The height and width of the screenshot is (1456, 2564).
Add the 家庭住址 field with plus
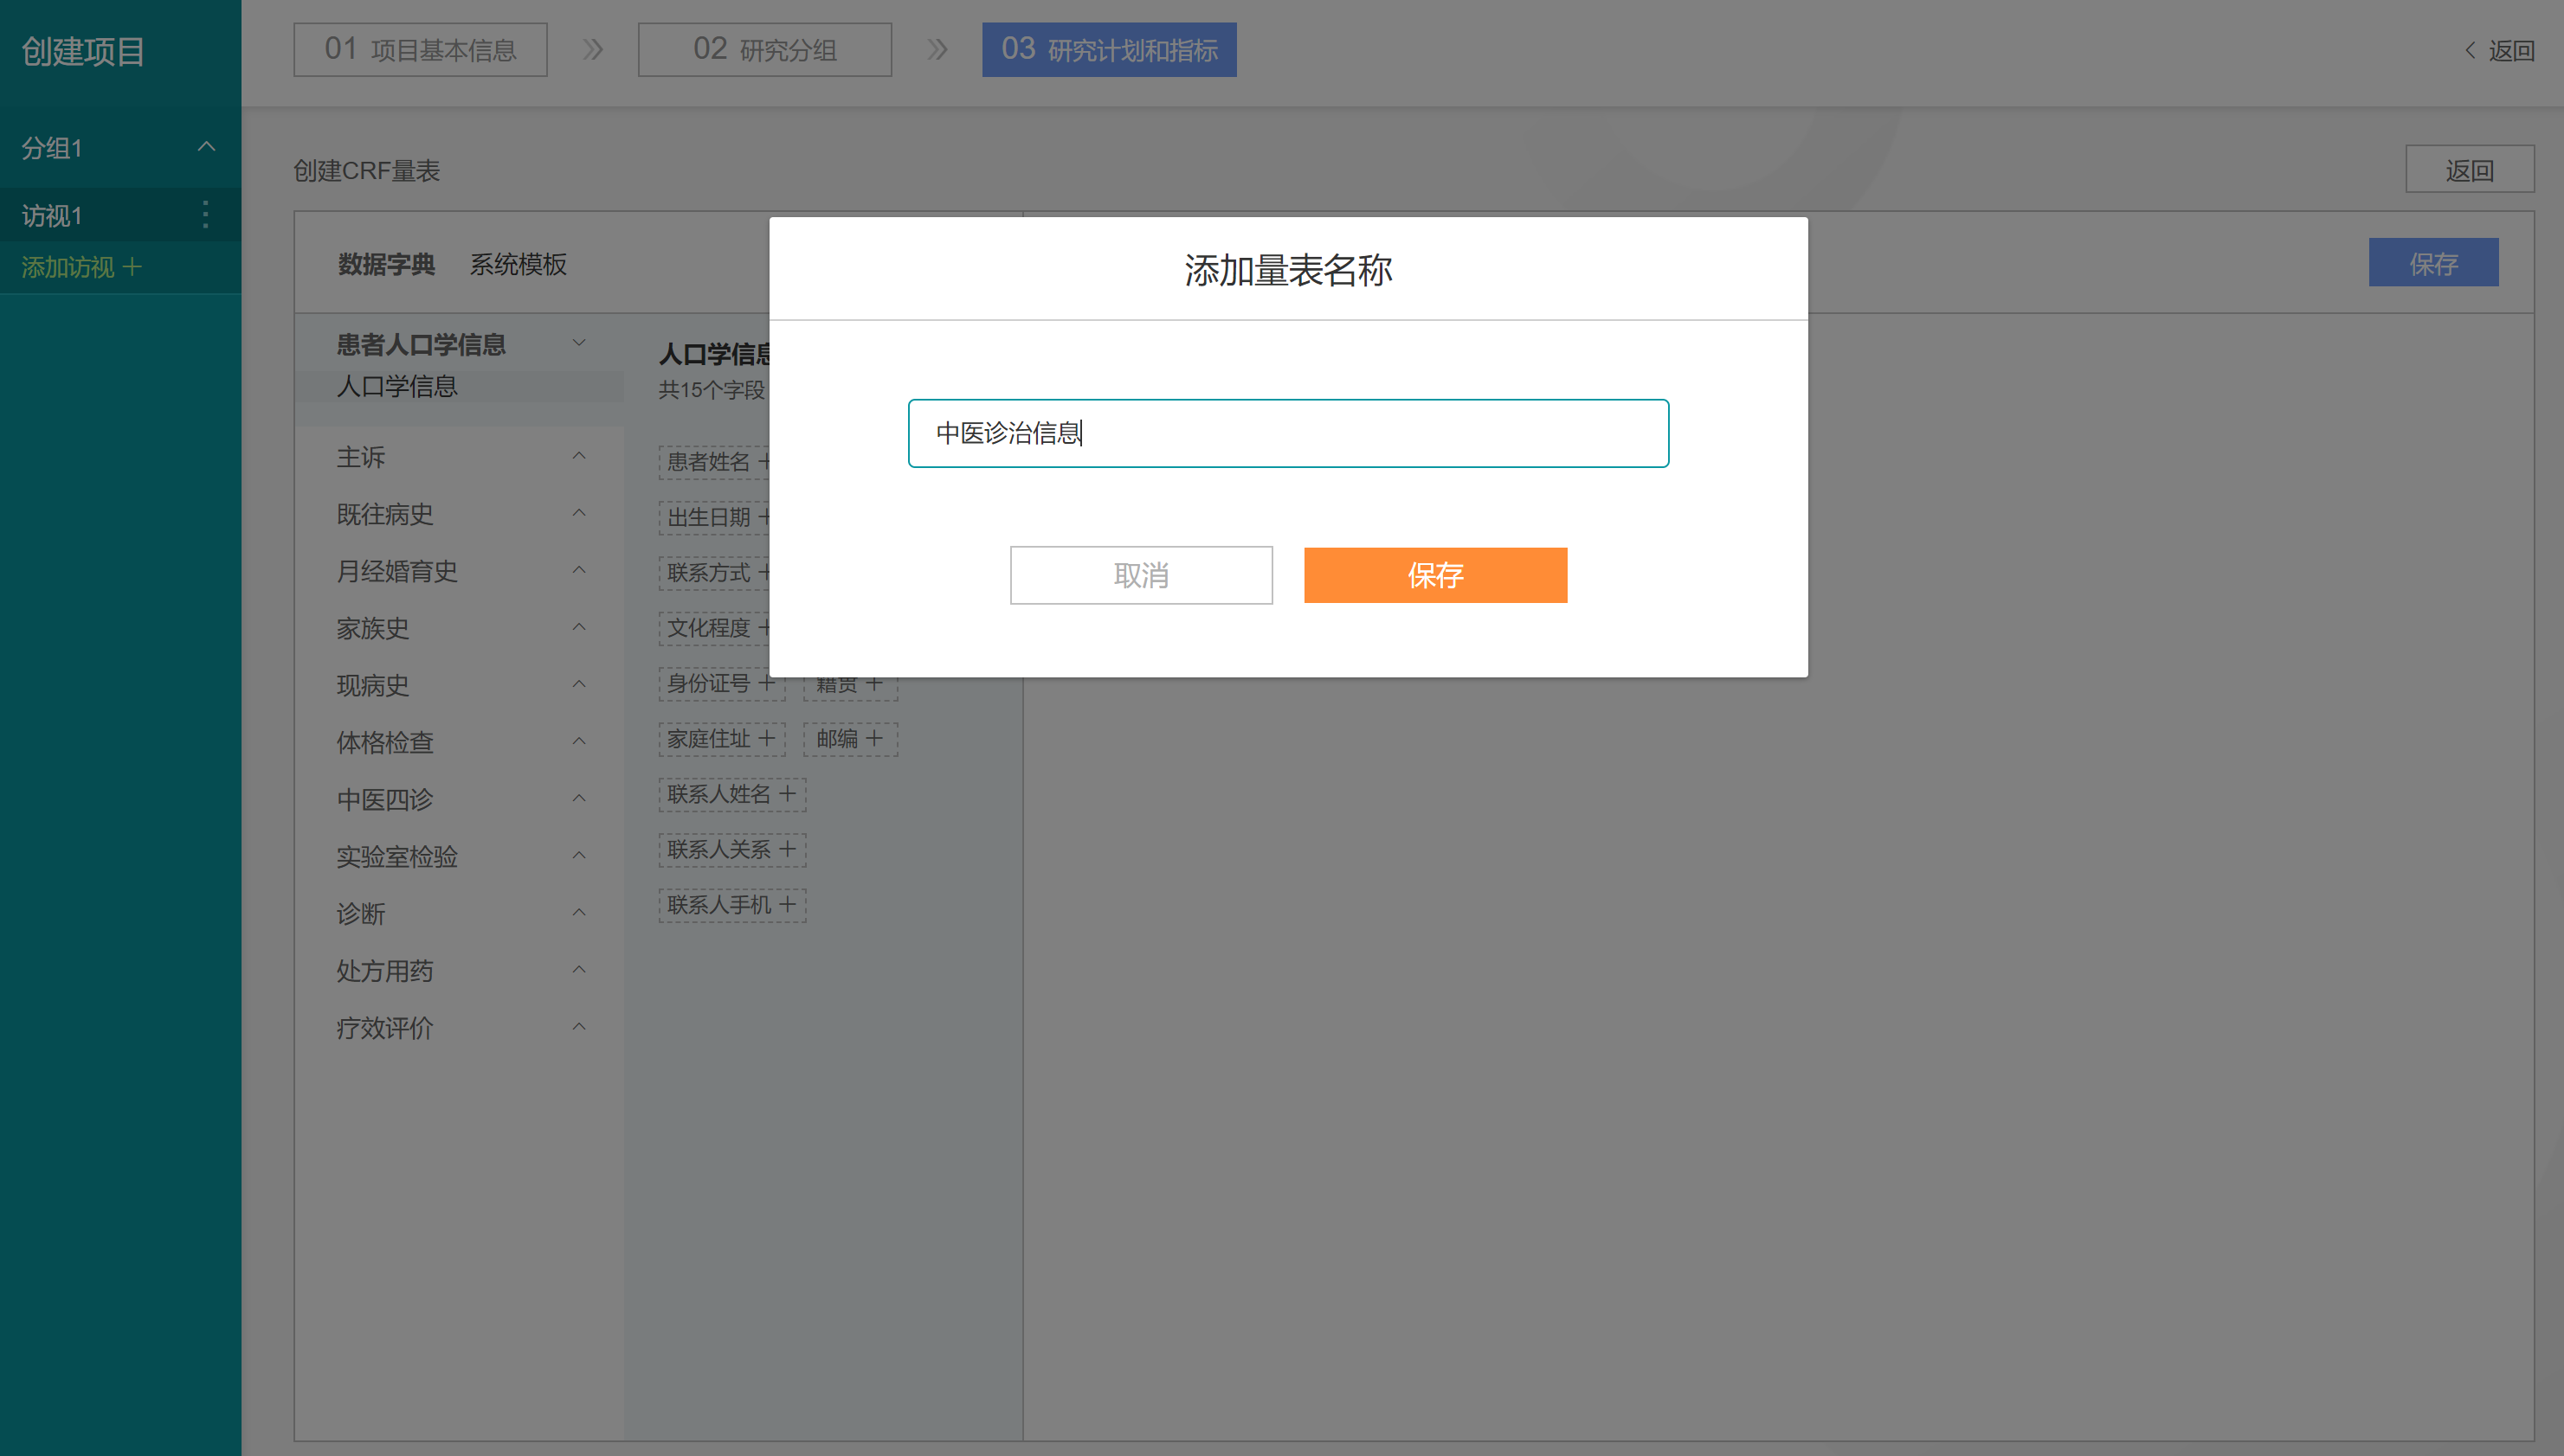click(766, 739)
